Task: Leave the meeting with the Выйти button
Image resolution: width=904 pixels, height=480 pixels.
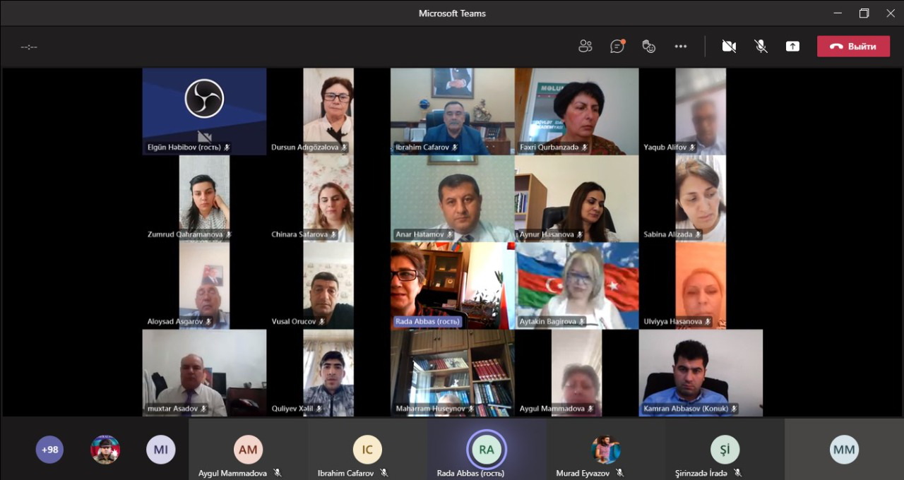Action: point(853,47)
